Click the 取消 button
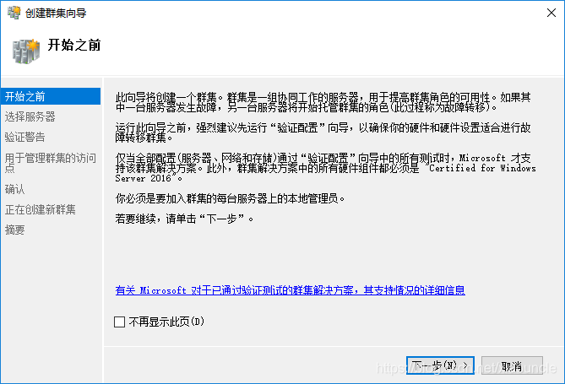 (512, 365)
